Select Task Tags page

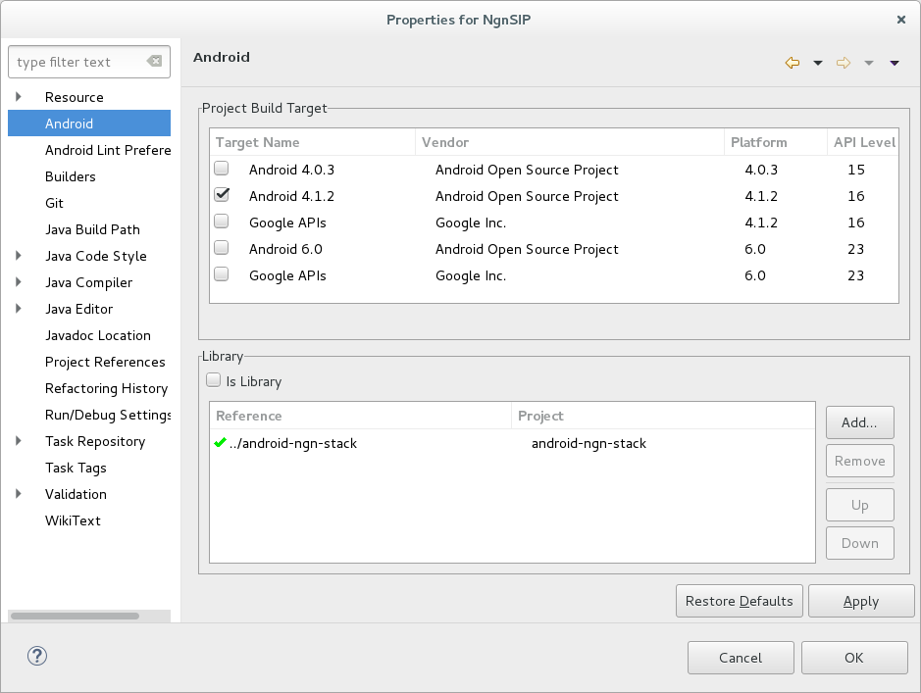click(76, 468)
